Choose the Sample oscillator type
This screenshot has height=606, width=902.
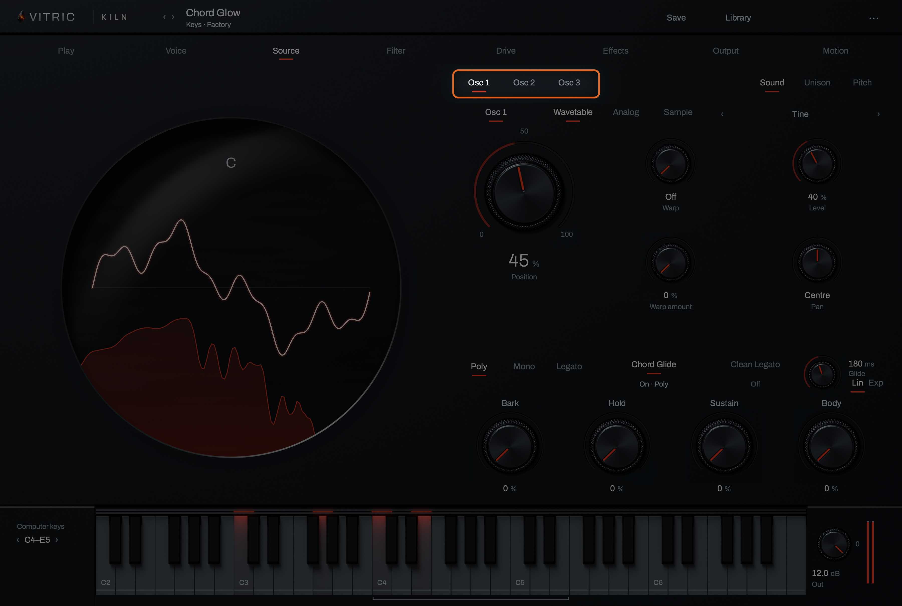(x=678, y=112)
